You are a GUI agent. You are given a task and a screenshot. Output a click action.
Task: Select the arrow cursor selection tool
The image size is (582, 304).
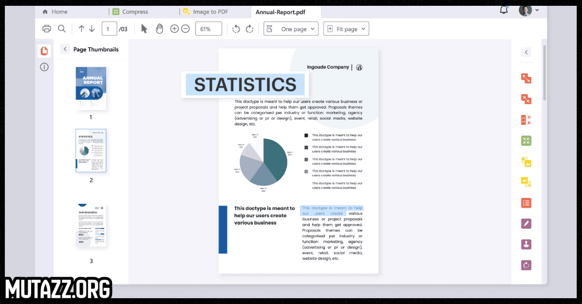click(x=144, y=29)
